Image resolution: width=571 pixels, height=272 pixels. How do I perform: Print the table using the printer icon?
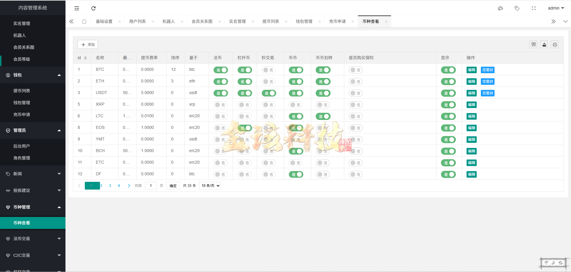tap(555, 44)
